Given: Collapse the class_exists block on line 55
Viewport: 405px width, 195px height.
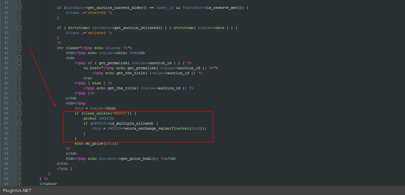Looking at the screenshot, I should pos(20,113).
